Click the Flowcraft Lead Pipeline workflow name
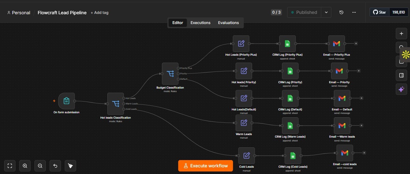Image resolution: width=410 pixels, height=174 pixels. click(62, 13)
